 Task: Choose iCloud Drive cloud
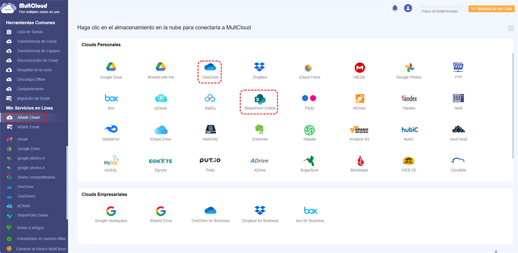[161, 129]
